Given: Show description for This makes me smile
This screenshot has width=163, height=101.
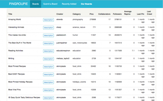Looking at the screenshot, I should [x=48, y=35].
